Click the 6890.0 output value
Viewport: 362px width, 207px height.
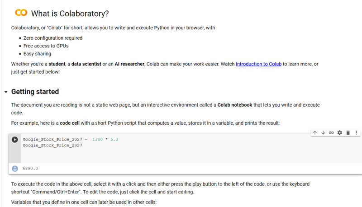coord(30,168)
